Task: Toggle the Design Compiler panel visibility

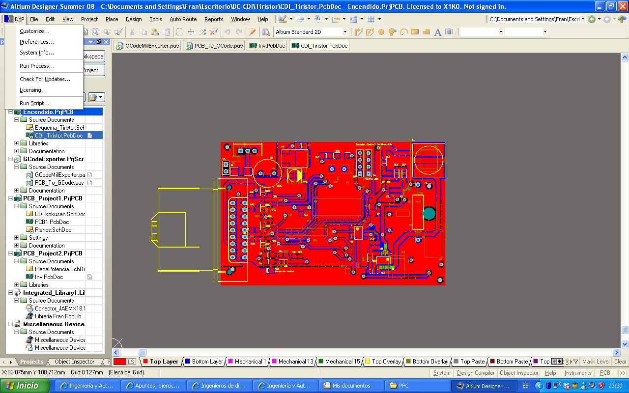Action: [x=475, y=372]
